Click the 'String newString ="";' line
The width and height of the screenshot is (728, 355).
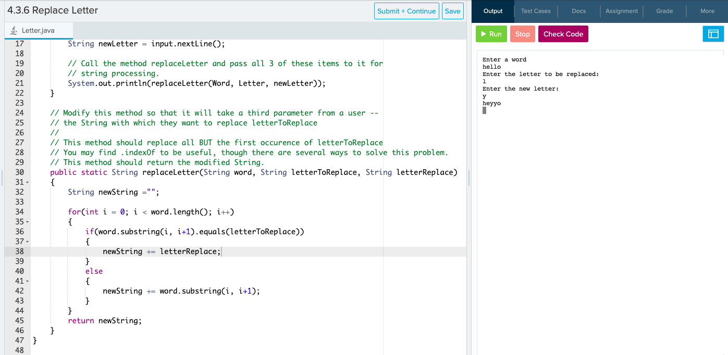(113, 192)
